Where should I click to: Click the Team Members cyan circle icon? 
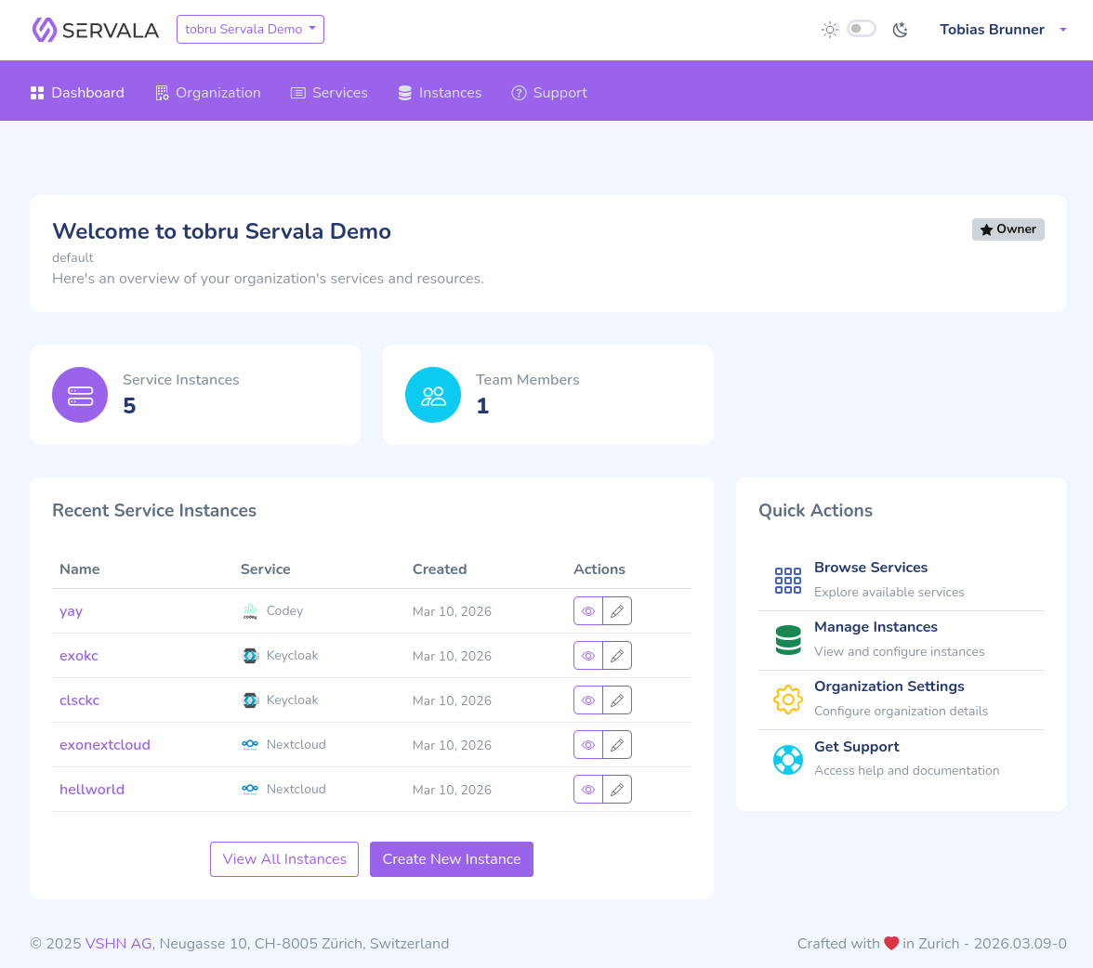point(433,395)
